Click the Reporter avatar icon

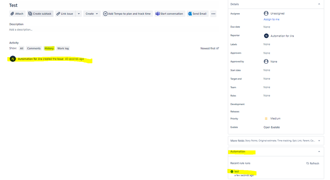[266, 36]
